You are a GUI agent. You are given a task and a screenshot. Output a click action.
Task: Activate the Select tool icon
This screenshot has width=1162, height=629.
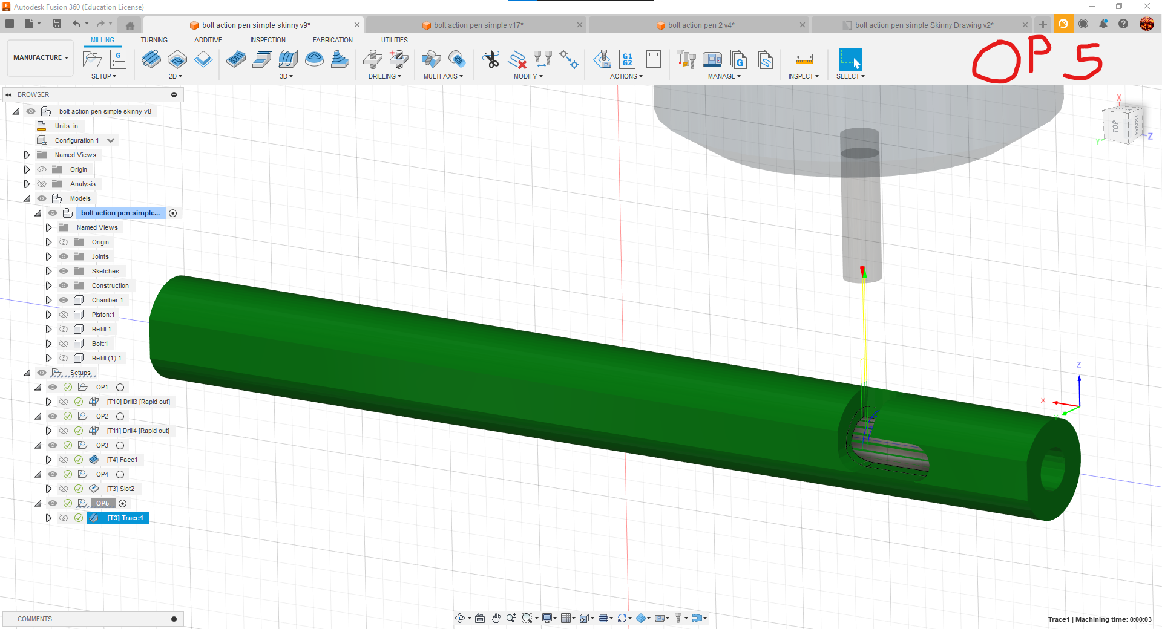point(850,59)
